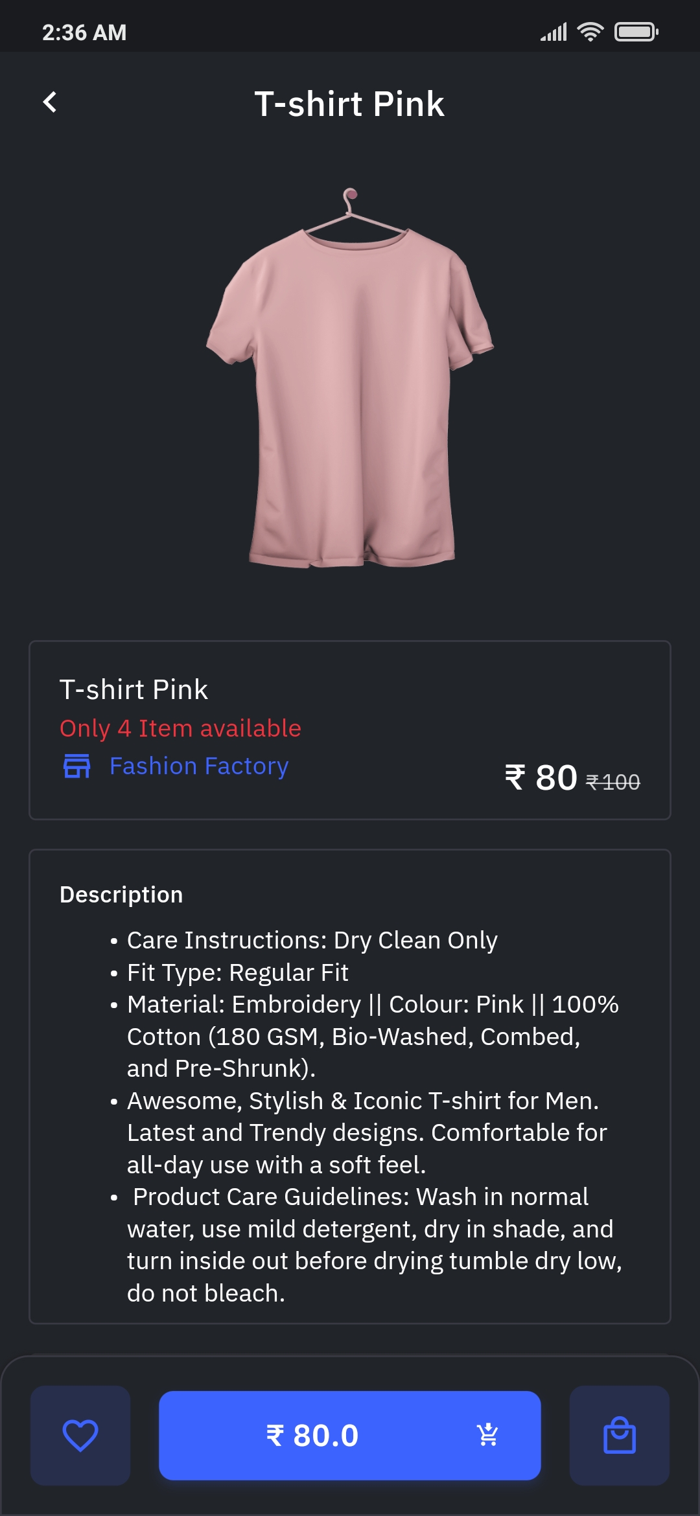Select the "Fit Type: Regular Fit" line
700x1516 pixels.
pos(237,972)
